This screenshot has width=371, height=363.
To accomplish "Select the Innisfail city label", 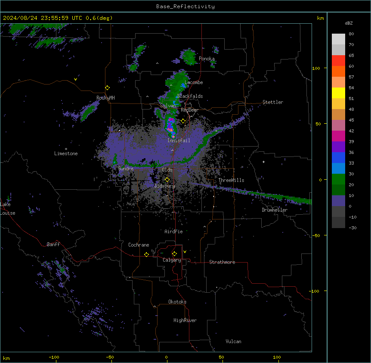I will pyautogui.click(x=179, y=141).
